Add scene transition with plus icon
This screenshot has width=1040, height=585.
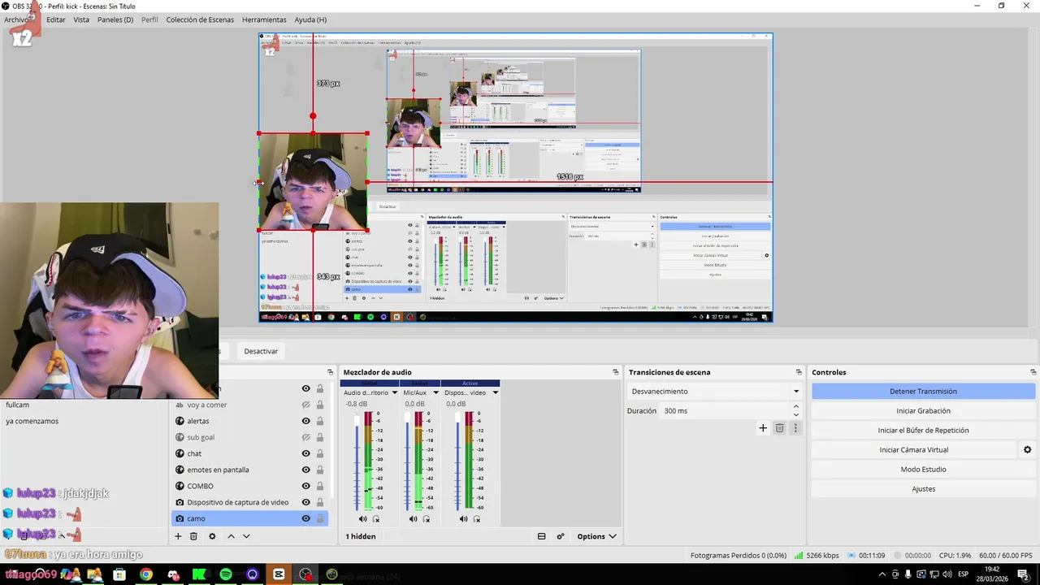pyautogui.click(x=762, y=428)
